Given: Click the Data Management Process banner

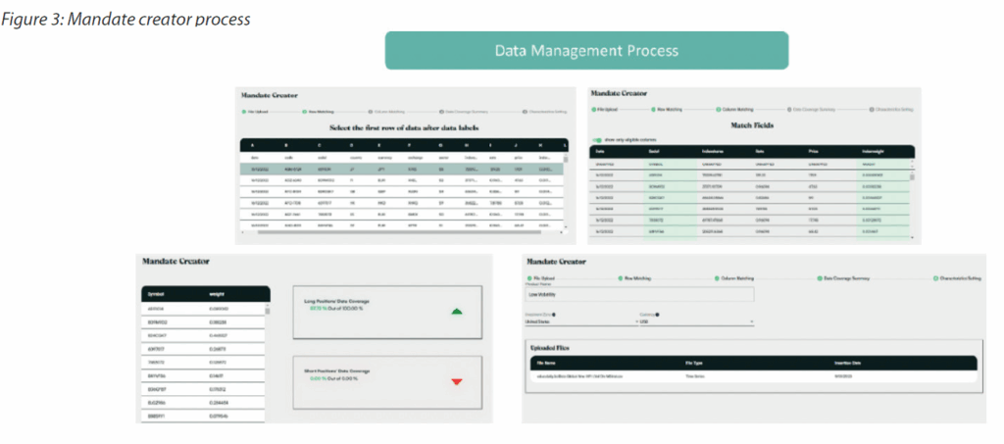Looking at the screenshot, I should click(x=586, y=51).
